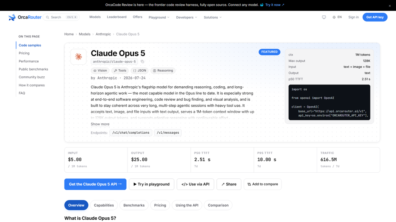The width and height of the screenshot is (396, 222).
Task: Jump to Pricing in page sidebar
Action: (x=24, y=53)
